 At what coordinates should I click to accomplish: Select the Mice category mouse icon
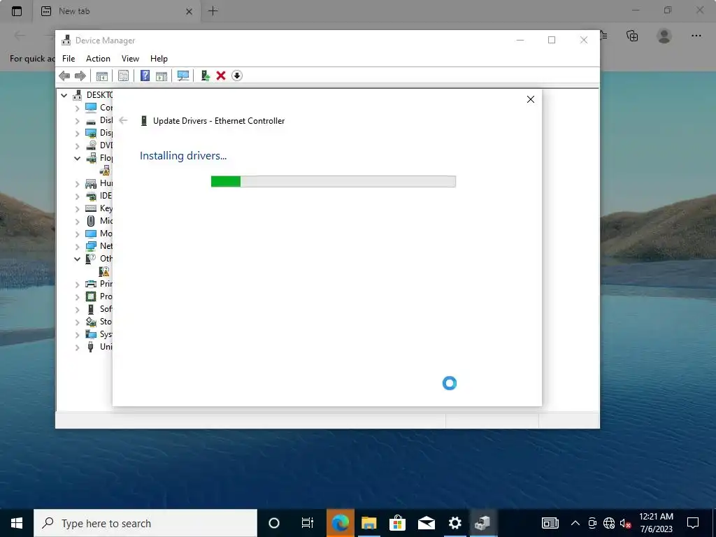pyautogui.click(x=91, y=221)
